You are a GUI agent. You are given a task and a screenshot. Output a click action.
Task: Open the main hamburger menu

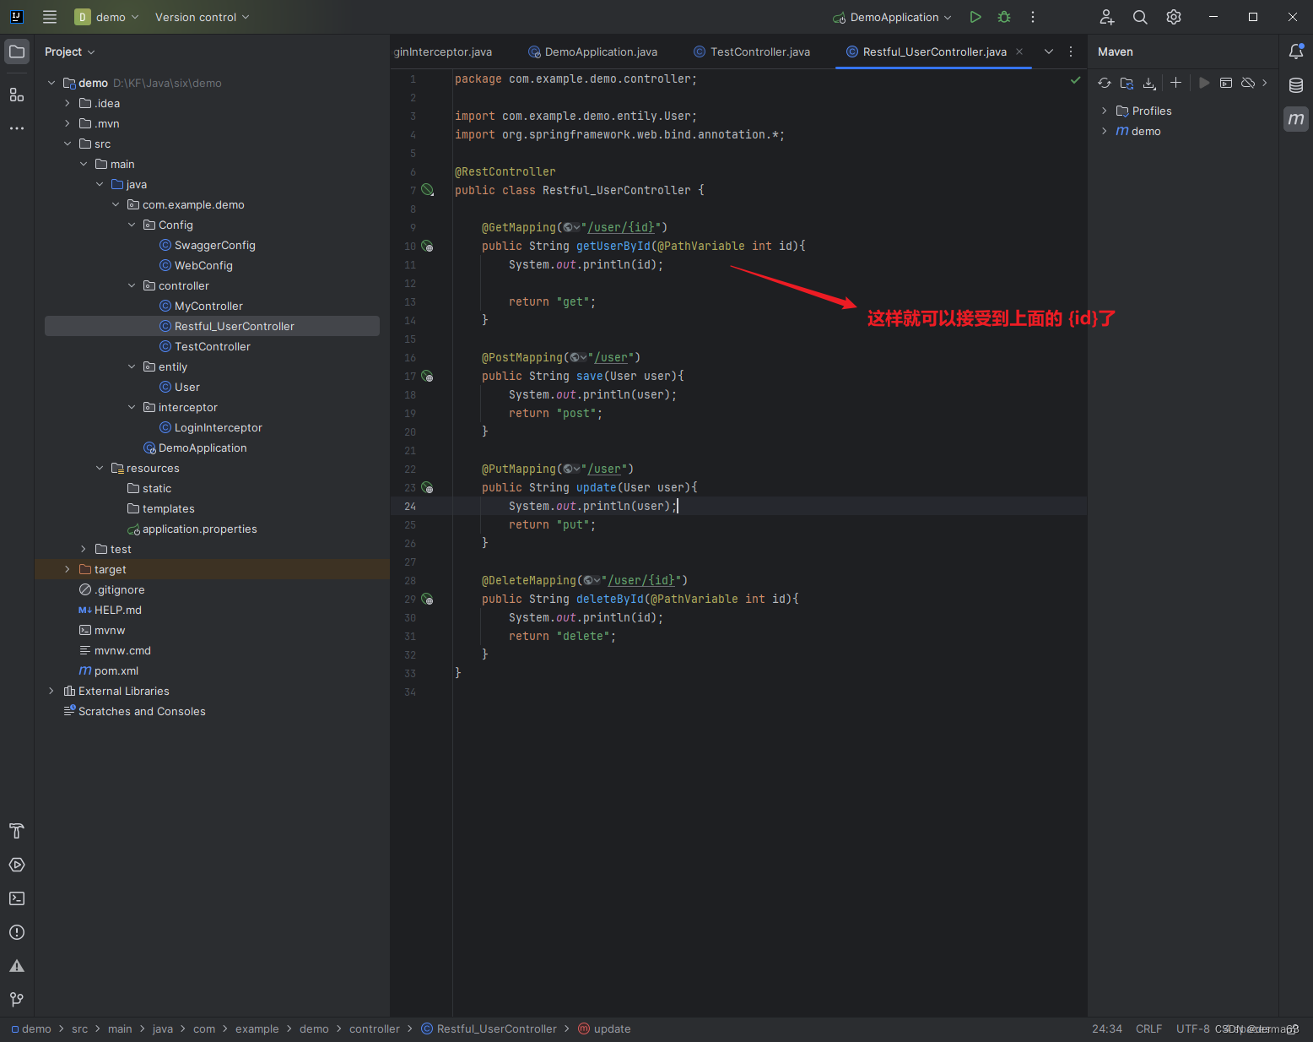click(49, 17)
